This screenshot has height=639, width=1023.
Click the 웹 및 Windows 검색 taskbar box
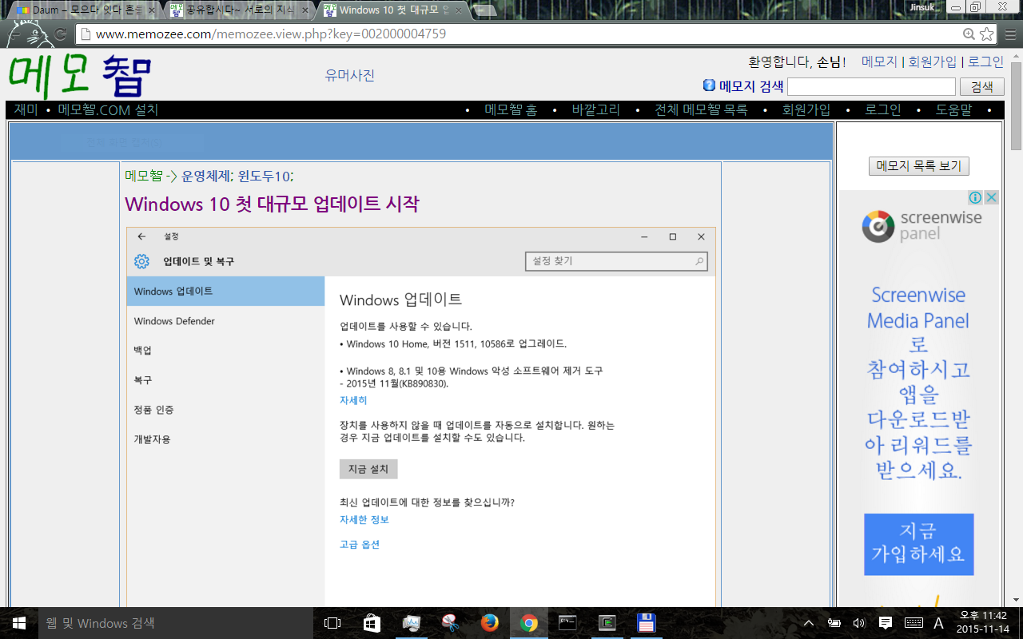coord(176,623)
